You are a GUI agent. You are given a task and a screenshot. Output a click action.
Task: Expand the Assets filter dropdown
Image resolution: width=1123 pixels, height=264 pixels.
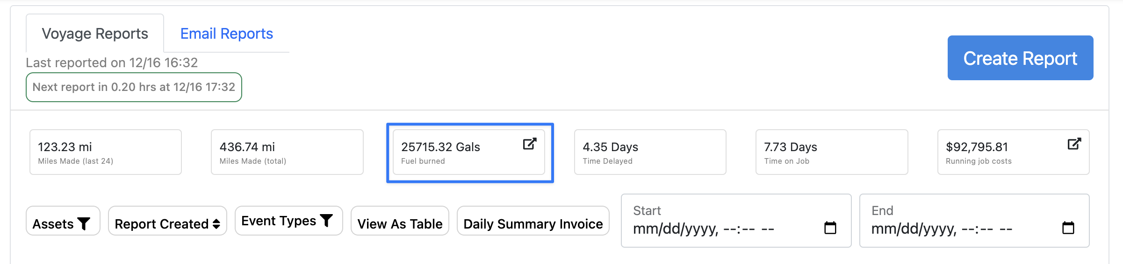coord(53,224)
